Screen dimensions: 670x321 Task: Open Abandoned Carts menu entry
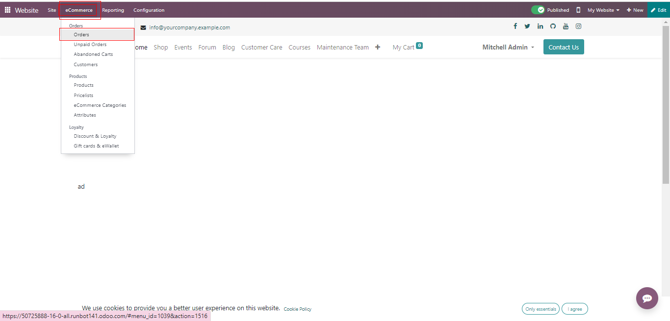pyautogui.click(x=93, y=54)
